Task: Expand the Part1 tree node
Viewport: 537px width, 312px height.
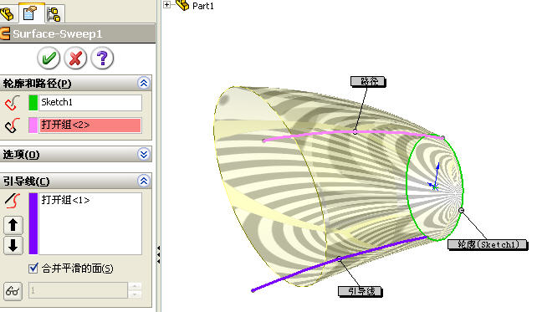Action: [166, 4]
